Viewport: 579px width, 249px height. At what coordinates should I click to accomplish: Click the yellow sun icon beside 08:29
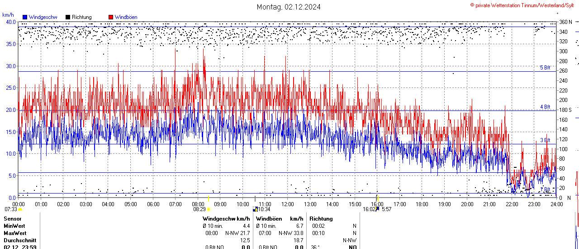click(x=209, y=209)
